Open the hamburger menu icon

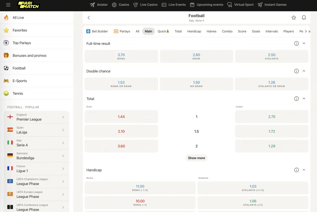point(8,5)
